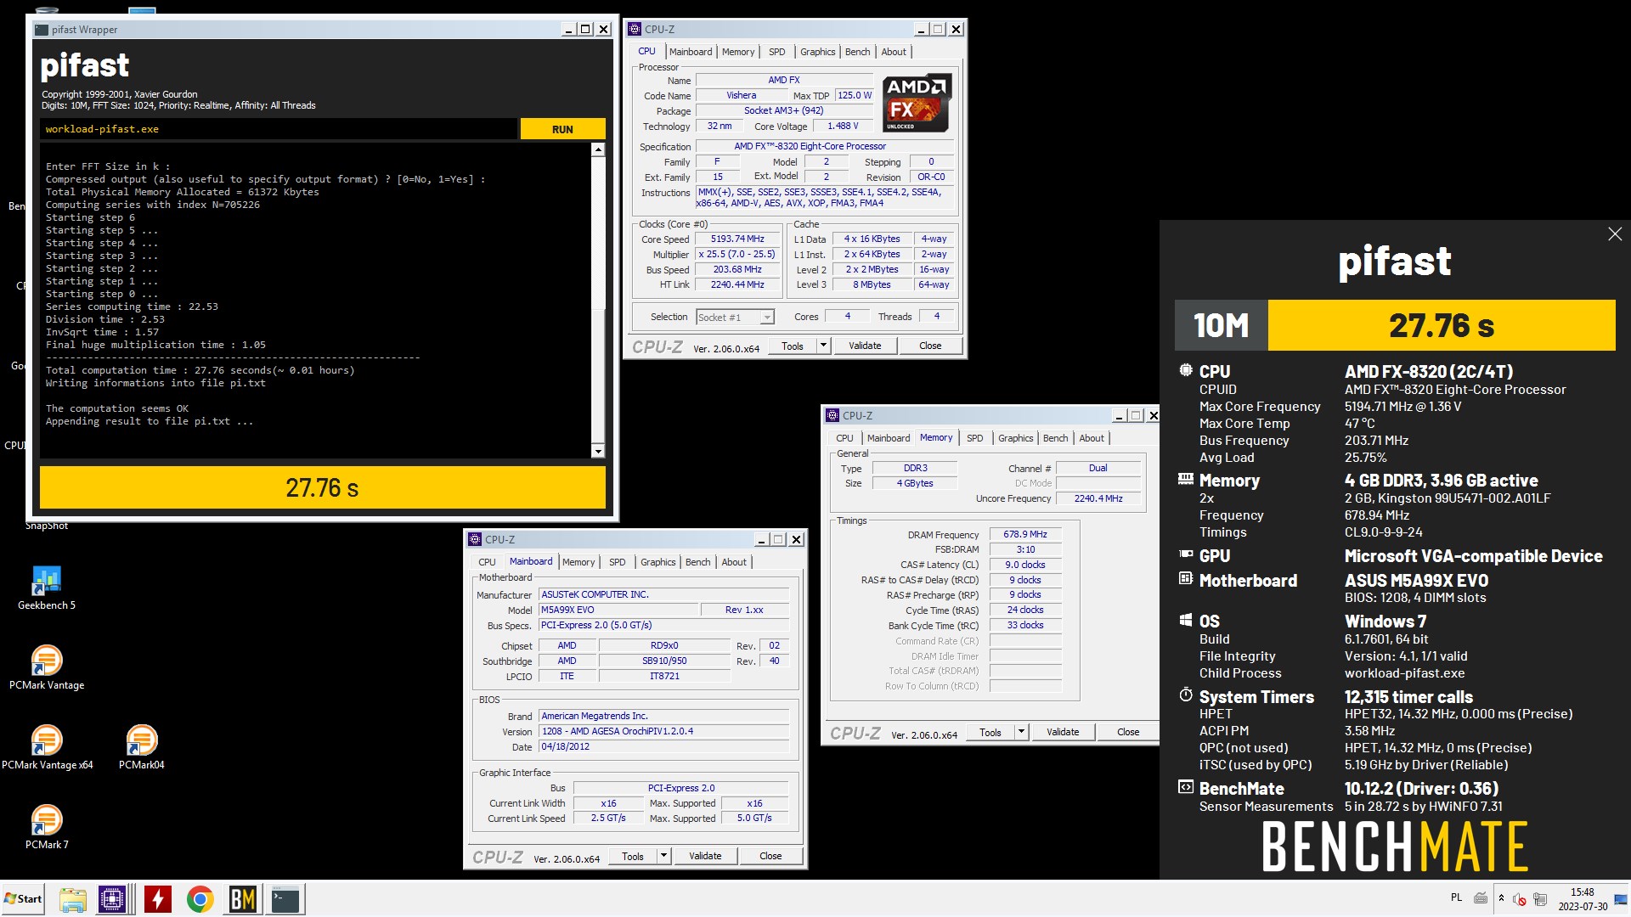This screenshot has width=1631, height=917.
Task: Open About tab in Mainboard CPU-Z window
Action: click(734, 562)
